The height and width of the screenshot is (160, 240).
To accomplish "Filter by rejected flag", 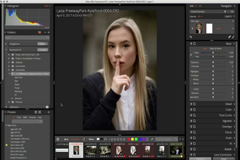I will pos(102,139).
